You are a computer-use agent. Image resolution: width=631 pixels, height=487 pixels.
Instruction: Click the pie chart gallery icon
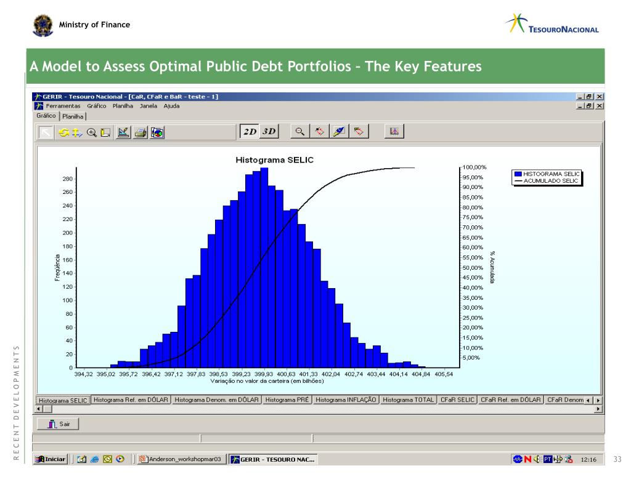point(157,132)
